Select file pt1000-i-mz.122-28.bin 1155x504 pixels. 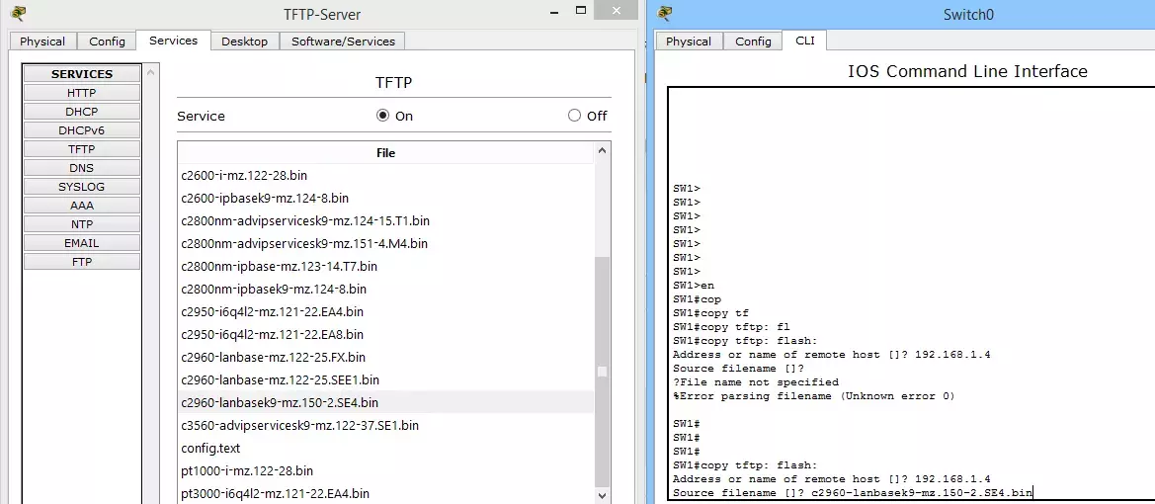click(385, 470)
